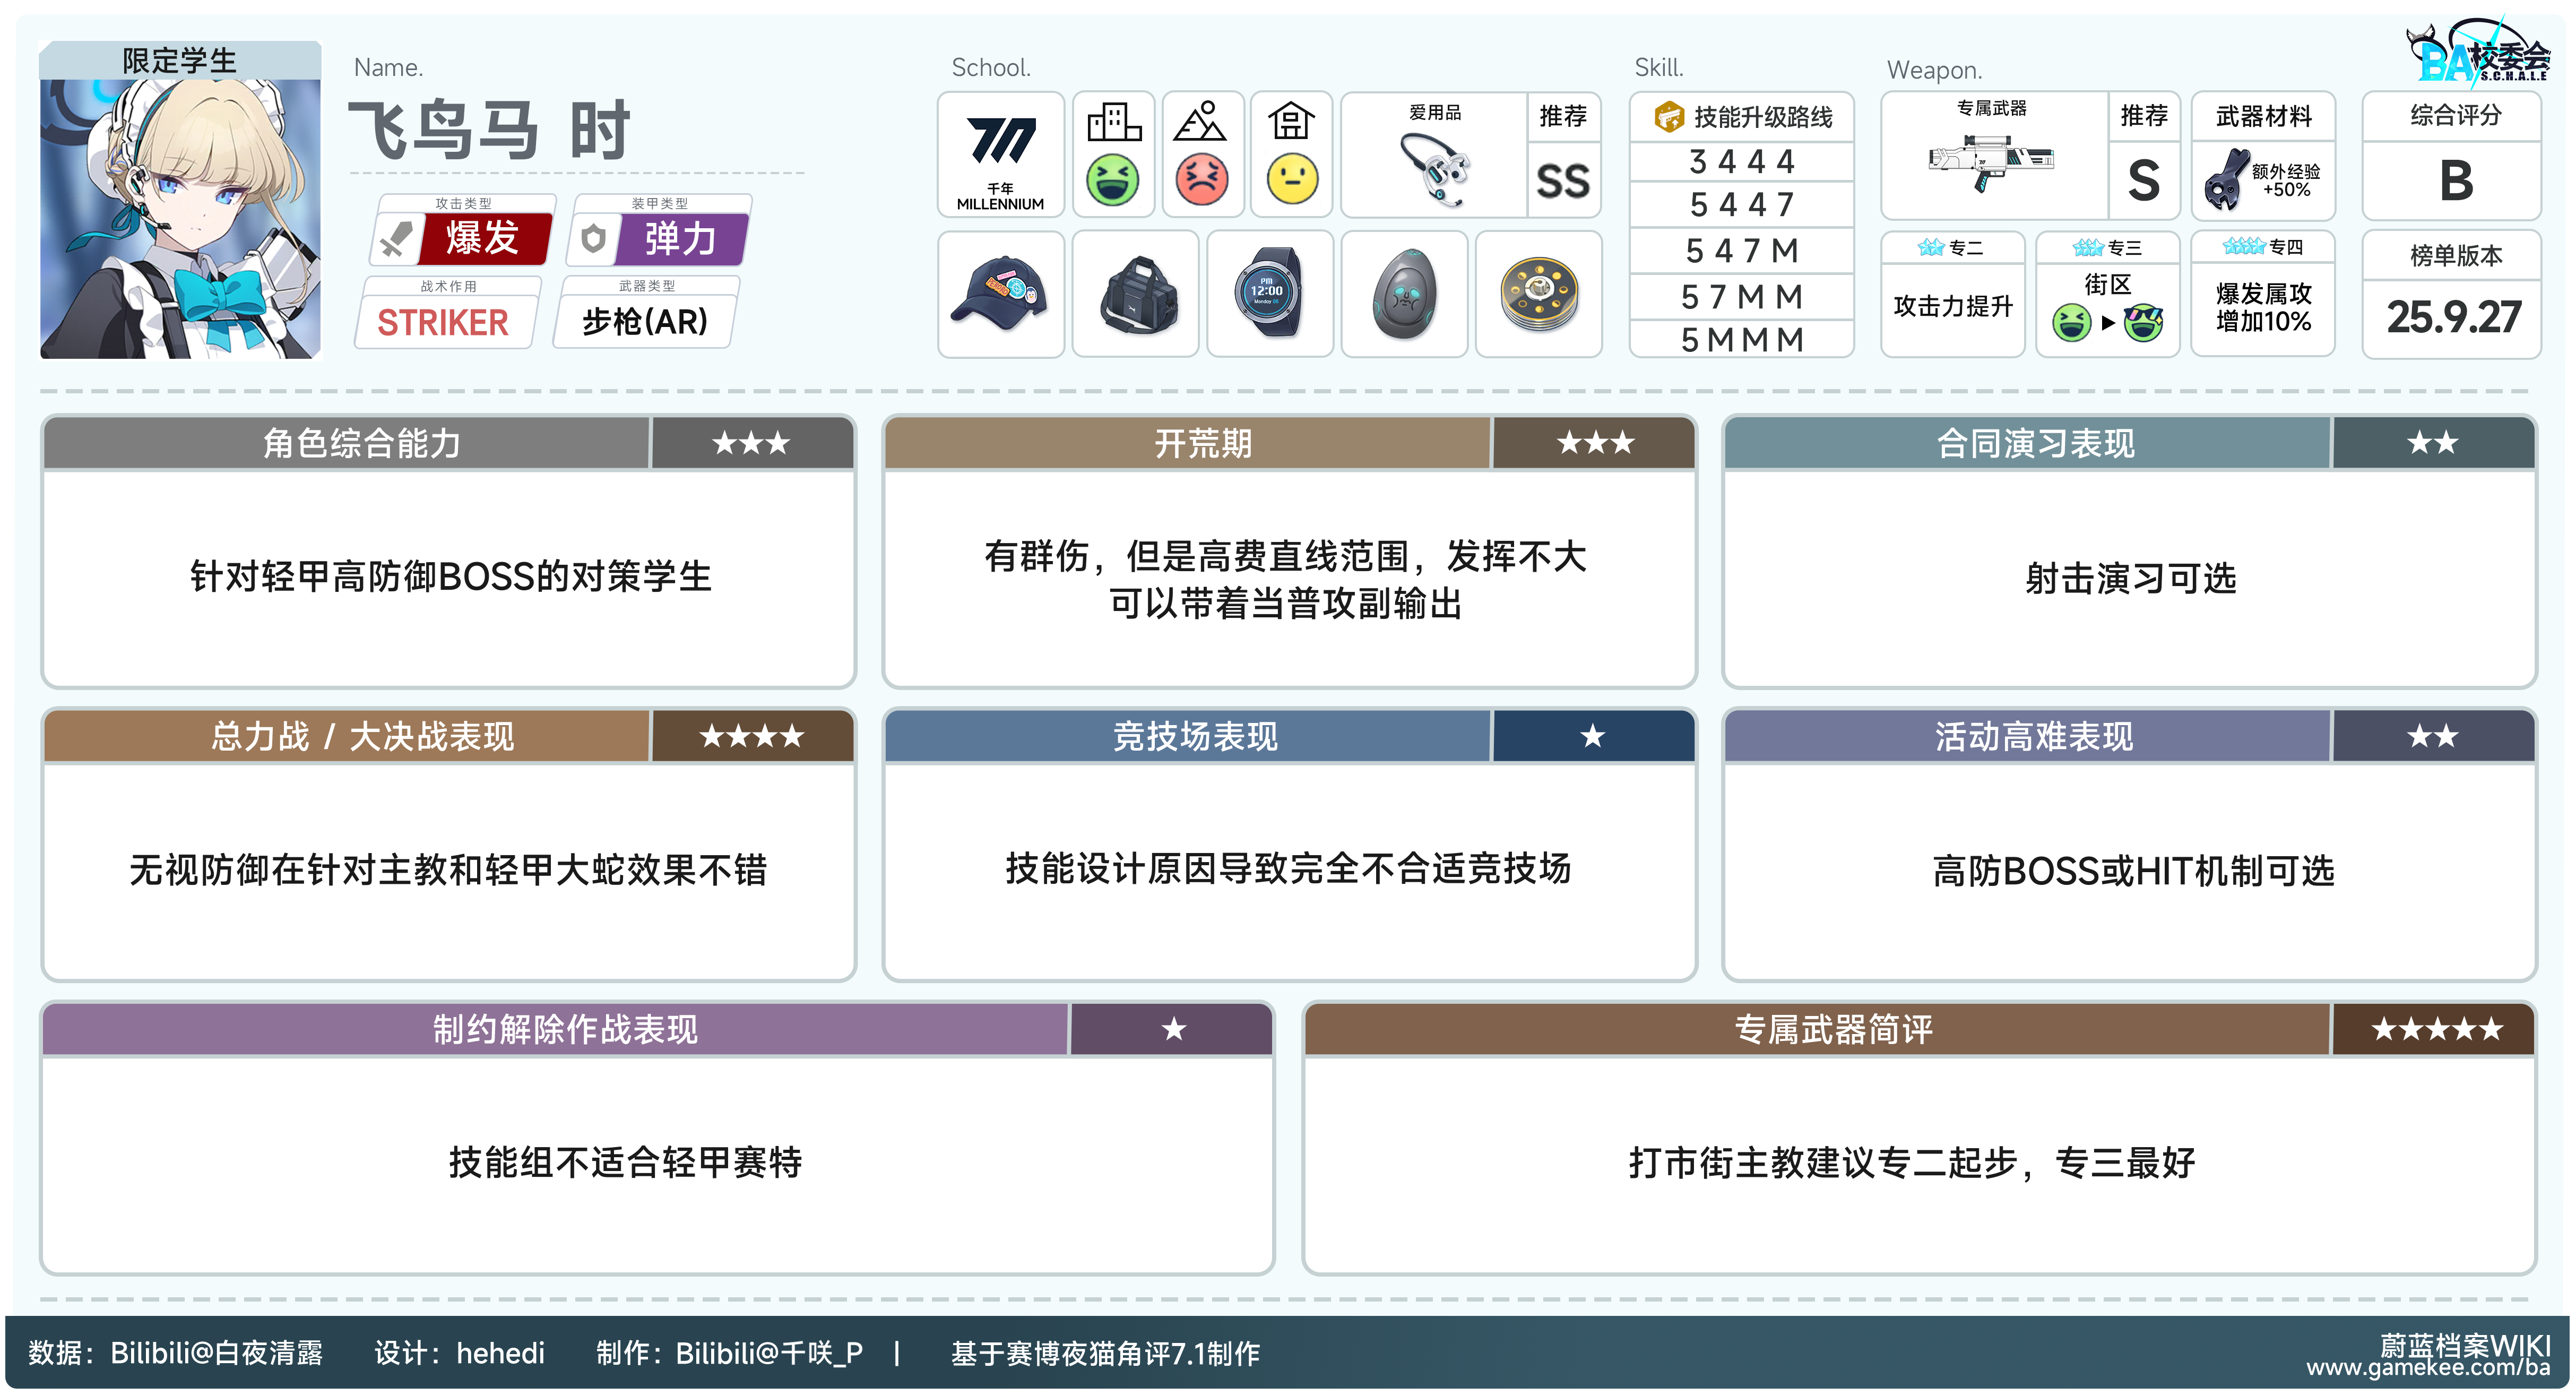Click the red angry outdoor terrain face
The height and width of the screenshot is (1395, 2576).
[1202, 180]
